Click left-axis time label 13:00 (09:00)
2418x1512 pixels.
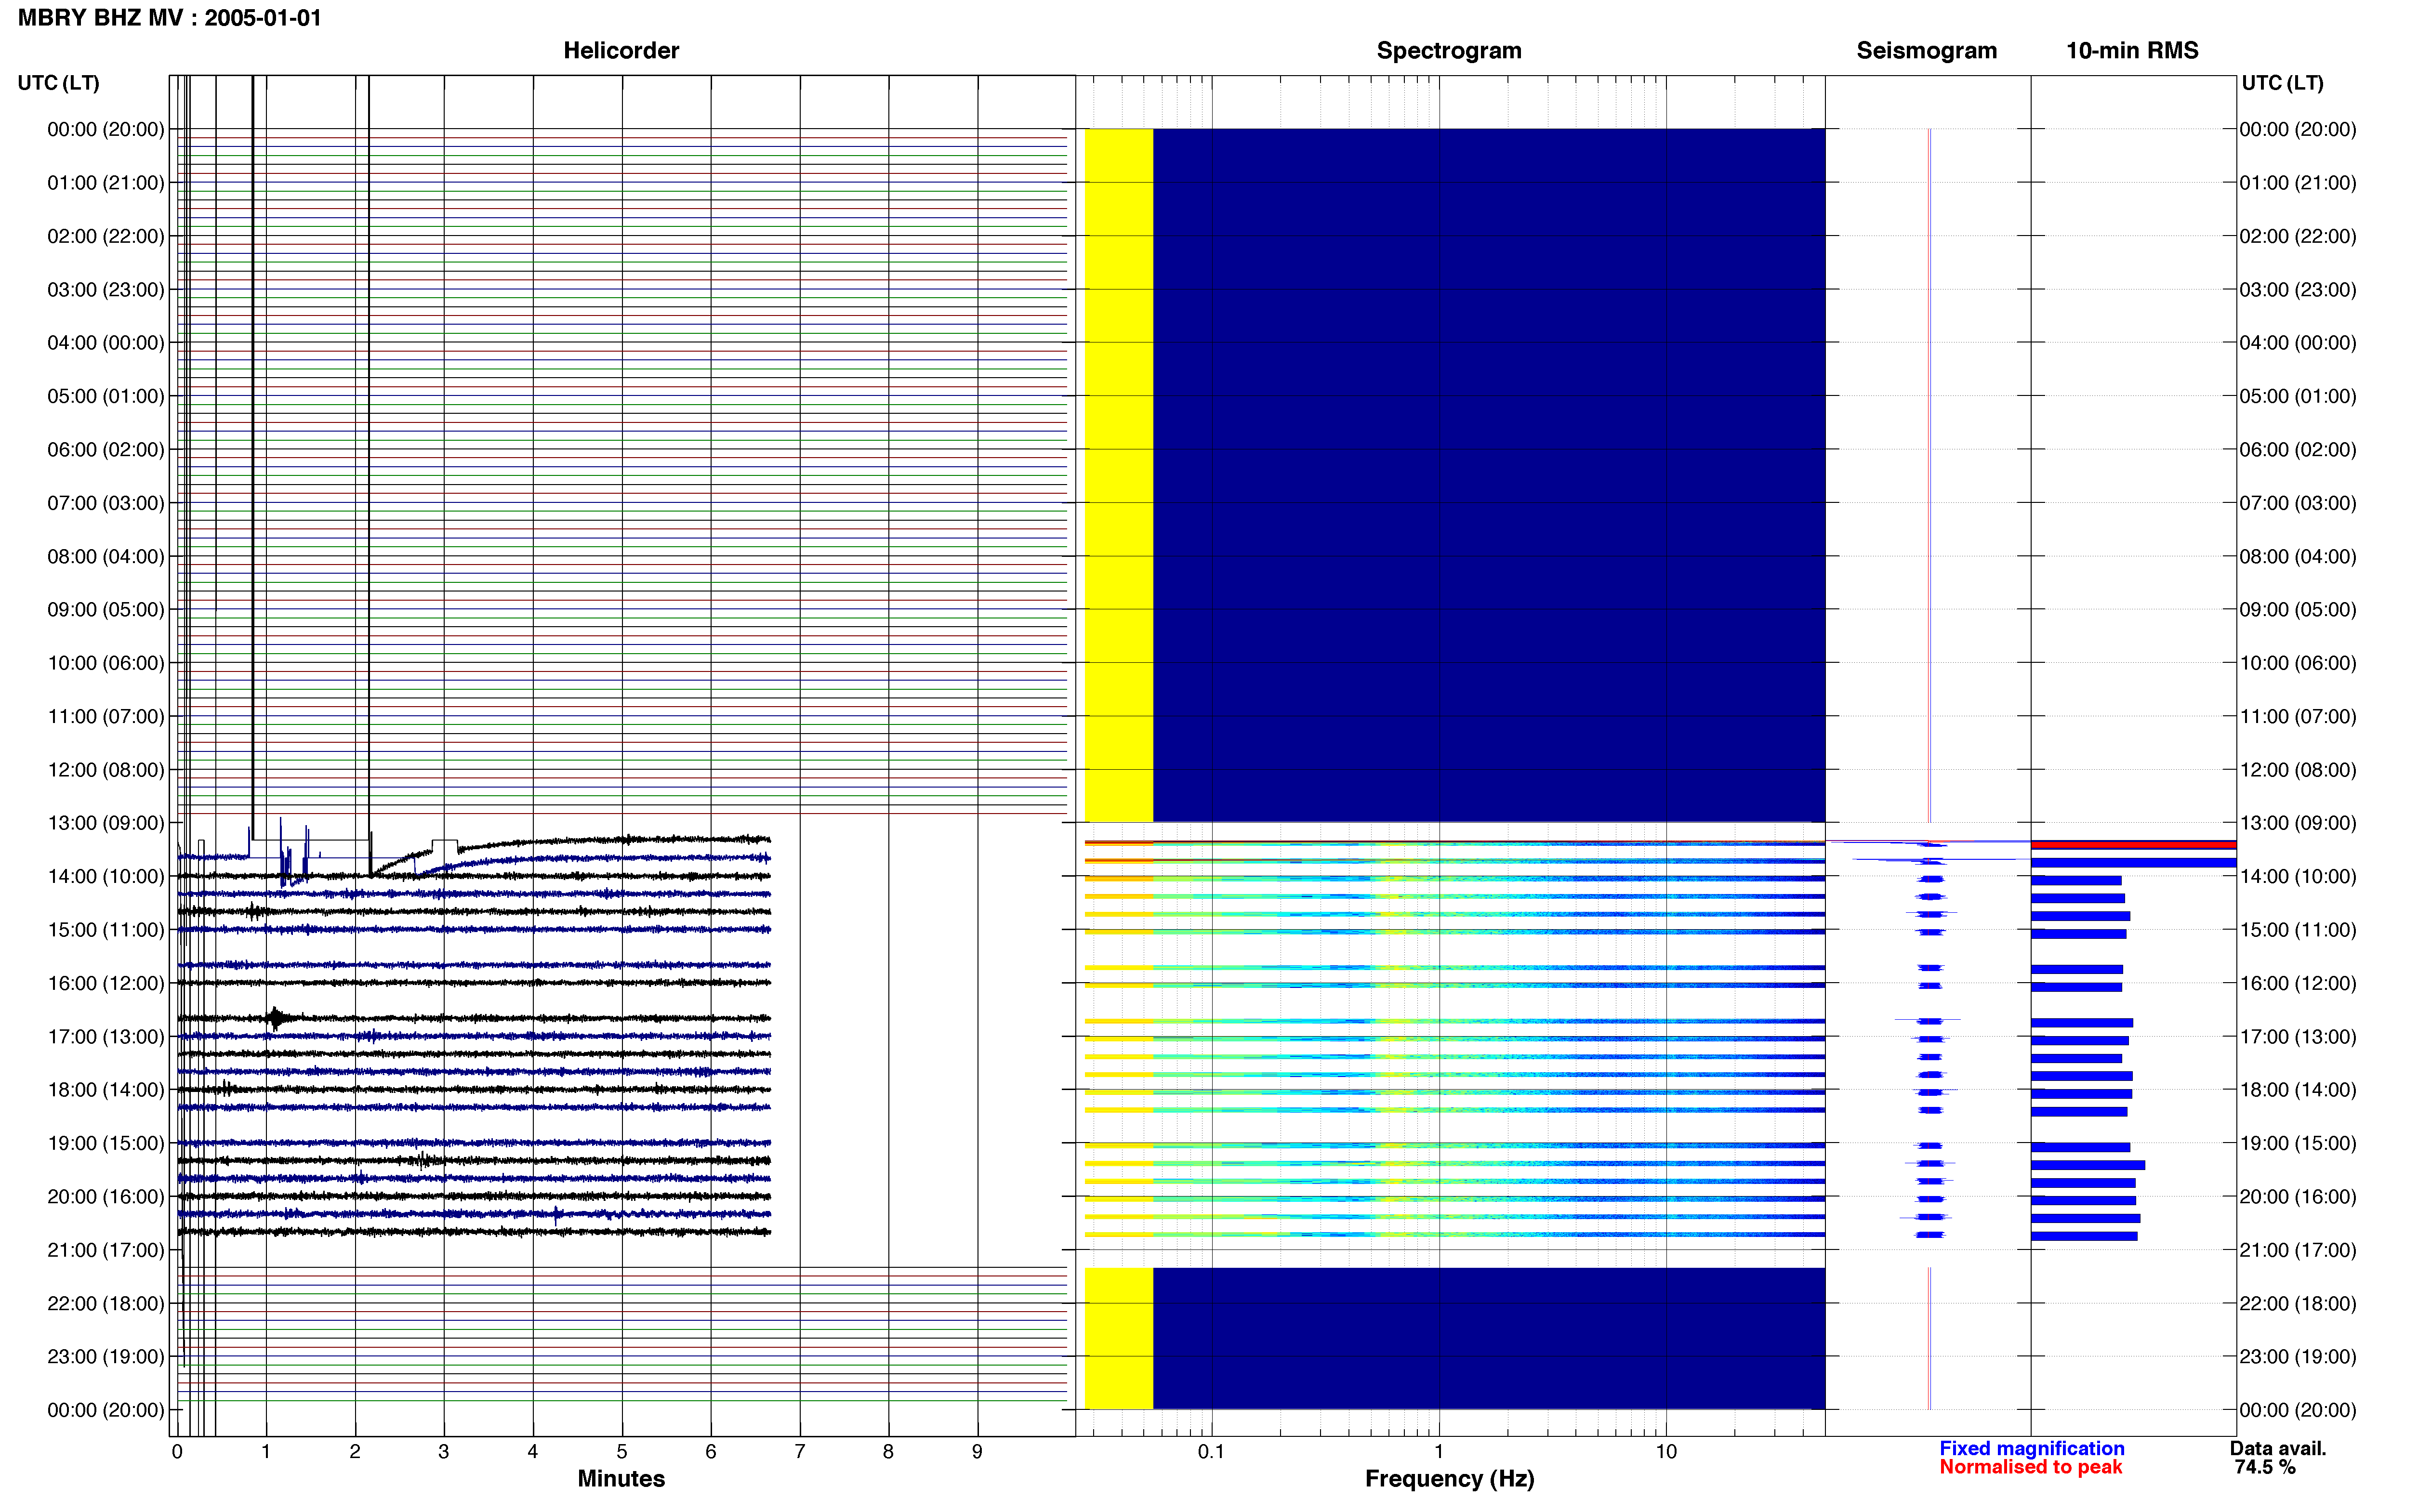[106, 823]
